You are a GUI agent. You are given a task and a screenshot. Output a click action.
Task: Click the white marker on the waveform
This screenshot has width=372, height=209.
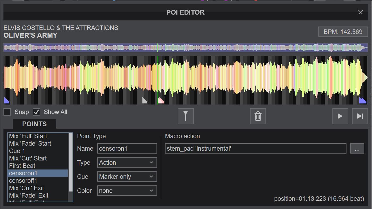point(145,101)
